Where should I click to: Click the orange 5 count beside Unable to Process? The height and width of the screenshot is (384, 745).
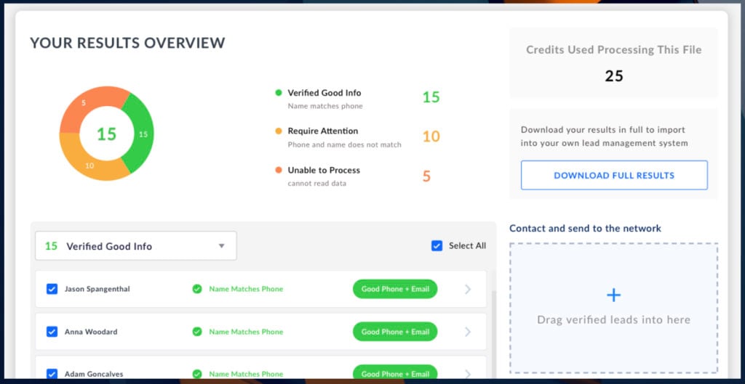[426, 176]
